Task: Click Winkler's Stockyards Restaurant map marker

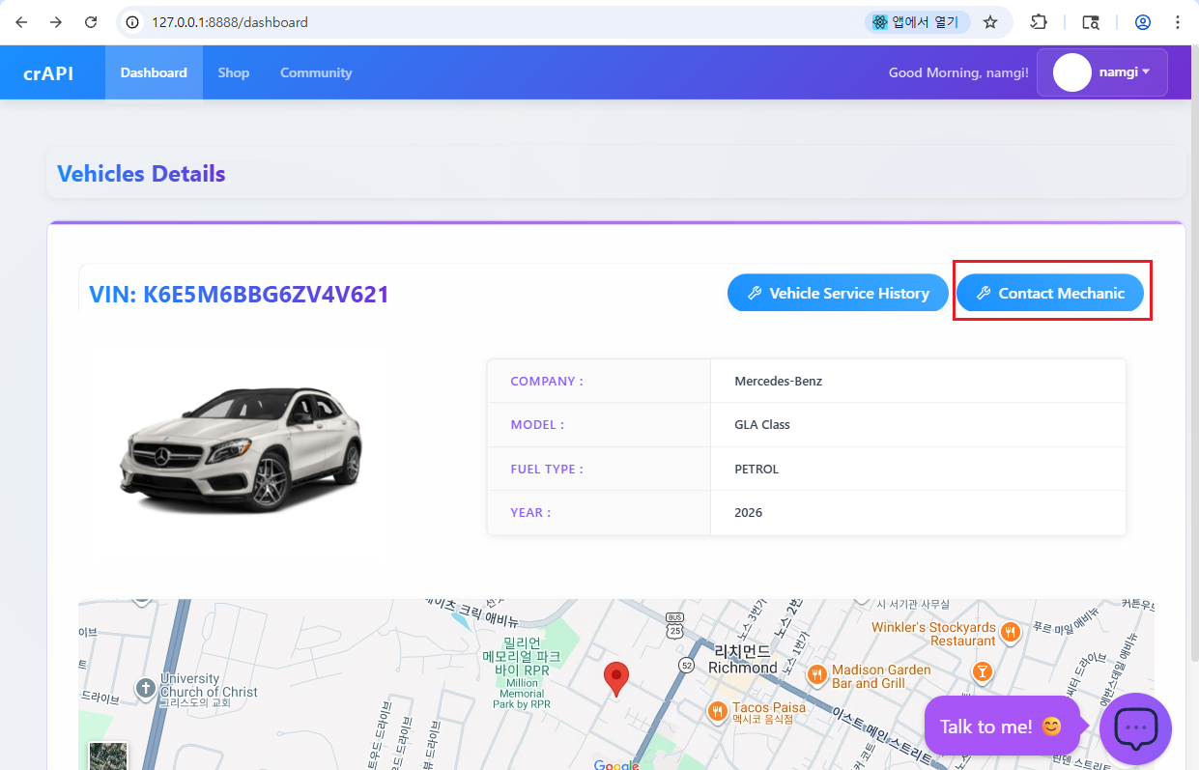Action: tap(1011, 633)
